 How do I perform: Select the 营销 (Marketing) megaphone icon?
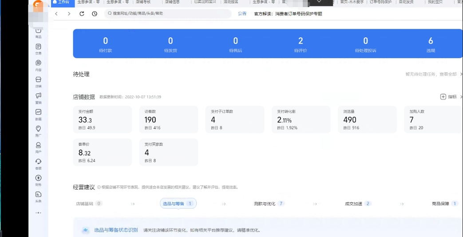39,96
